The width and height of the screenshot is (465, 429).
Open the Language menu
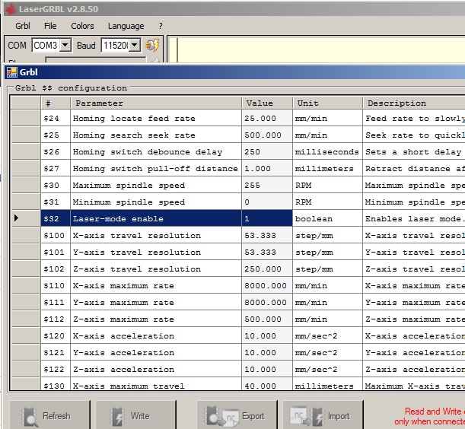tap(126, 26)
